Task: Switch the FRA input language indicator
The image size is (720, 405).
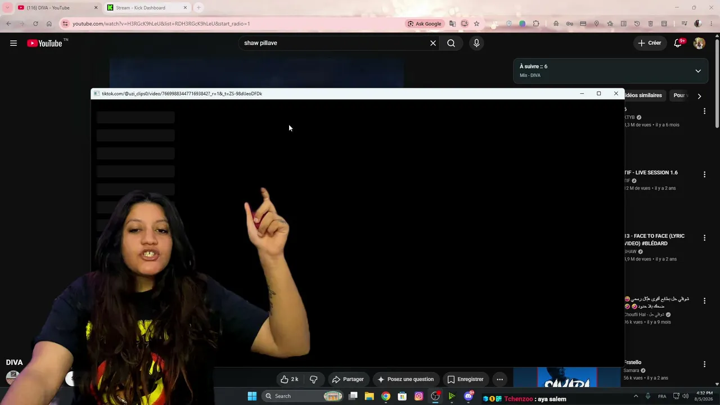Action: (x=662, y=396)
